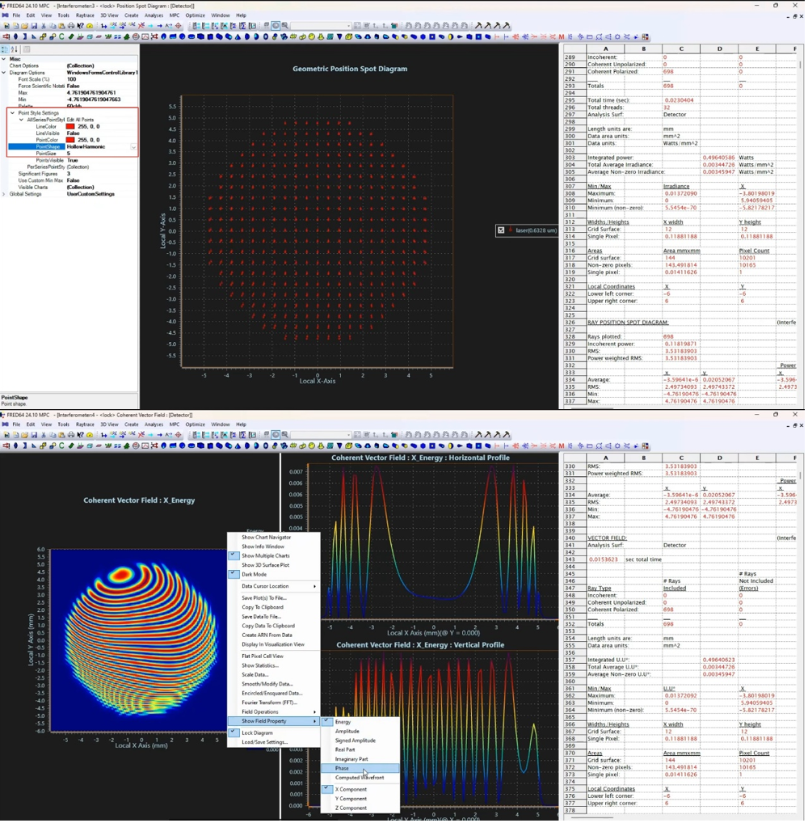
Task: Toggle the Lock Diagram option
Action: [x=257, y=732]
